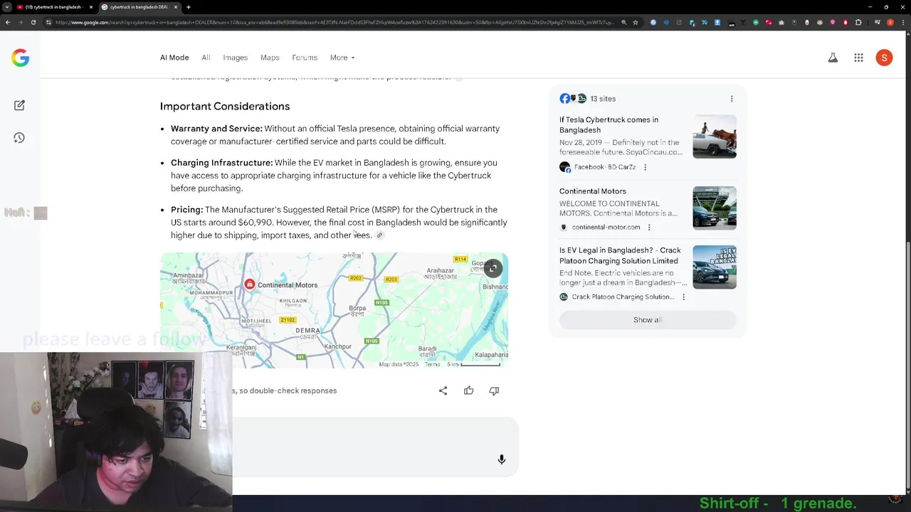Open more options for continental-motor.com result
Viewport: 911px width, 512px height.
[648, 228]
